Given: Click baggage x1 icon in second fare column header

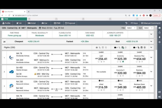Looking at the screenshot, I should pyautogui.click(x=116, y=48).
